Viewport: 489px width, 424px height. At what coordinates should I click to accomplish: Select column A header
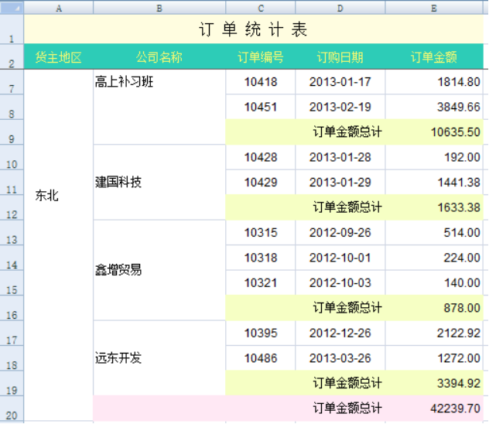pyautogui.click(x=59, y=8)
